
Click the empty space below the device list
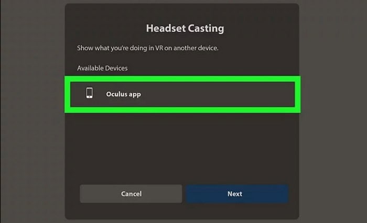[x=182, y=147]
